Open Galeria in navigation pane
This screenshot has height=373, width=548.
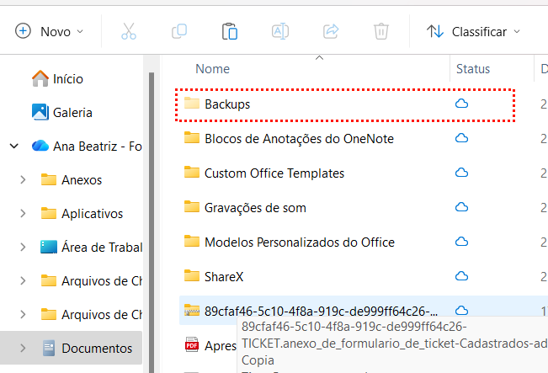tap(72, 112)
